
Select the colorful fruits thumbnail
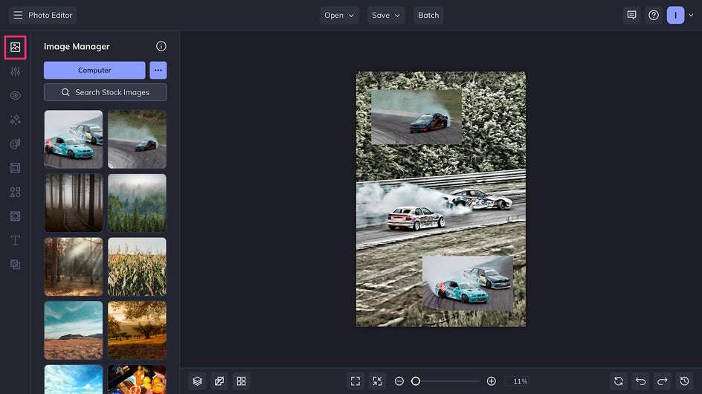pyautogui.click(x=137, y=379)
